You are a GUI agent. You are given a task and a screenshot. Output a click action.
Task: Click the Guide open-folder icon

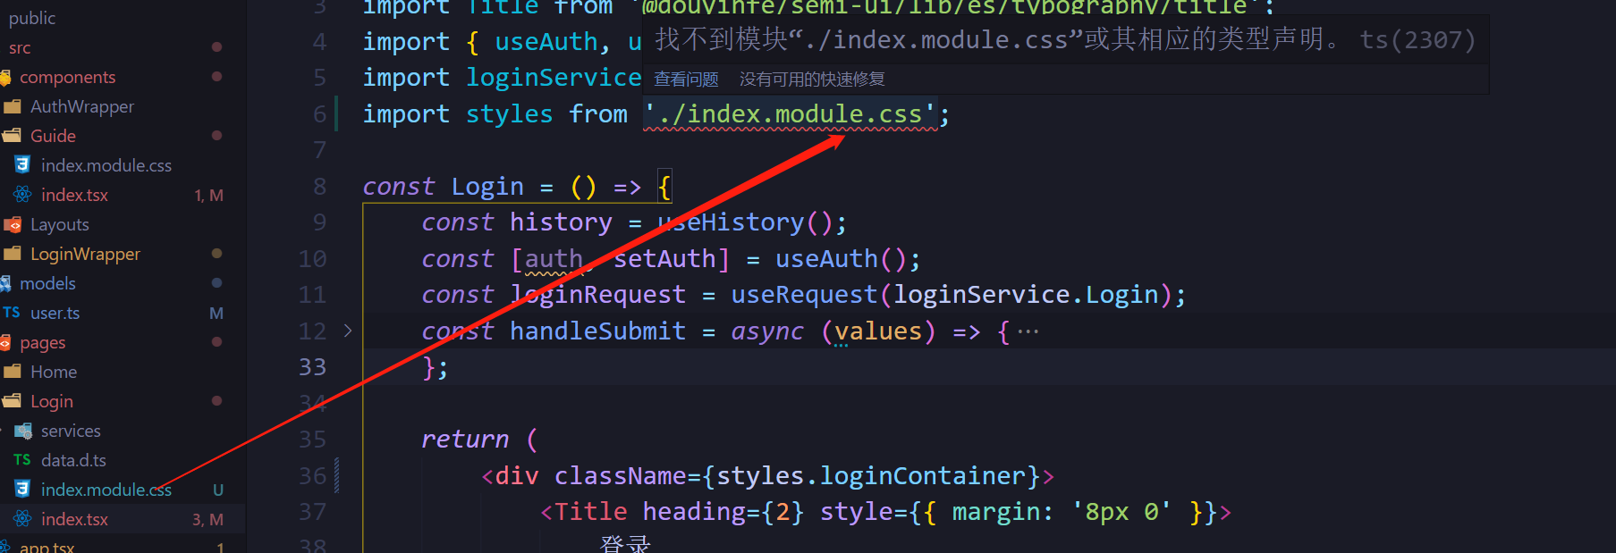pyautogui.click(x=12, y=136)
